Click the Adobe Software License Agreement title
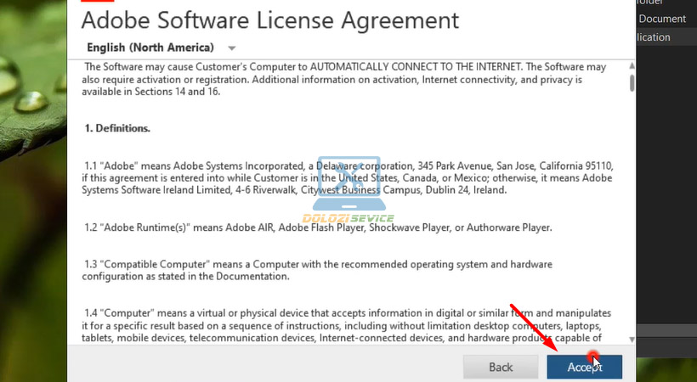 pos(269,20)
